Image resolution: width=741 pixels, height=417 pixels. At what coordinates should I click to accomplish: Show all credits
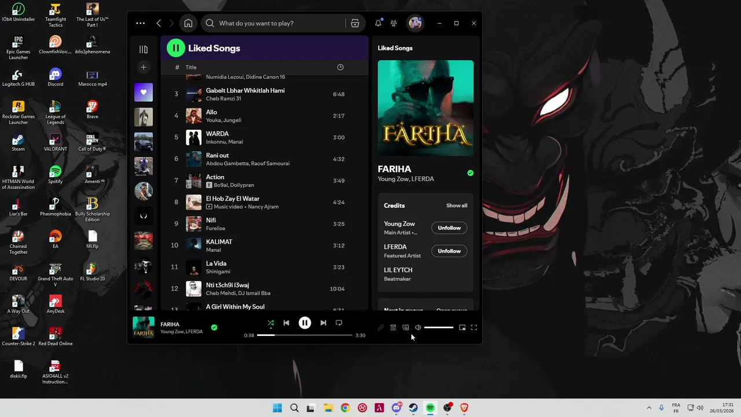pos(457,206)
